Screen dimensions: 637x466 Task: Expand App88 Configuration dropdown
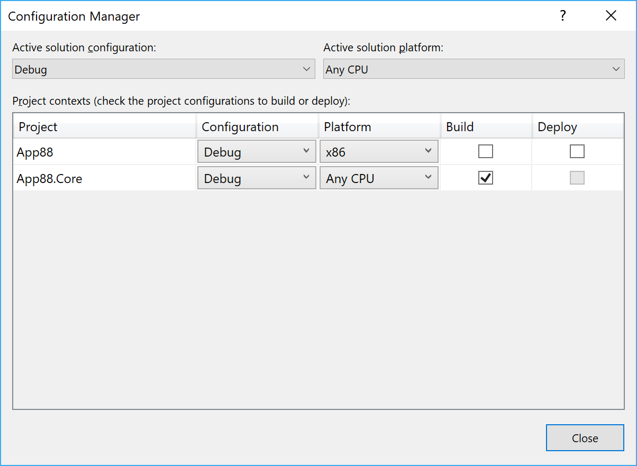coord(257,152)
